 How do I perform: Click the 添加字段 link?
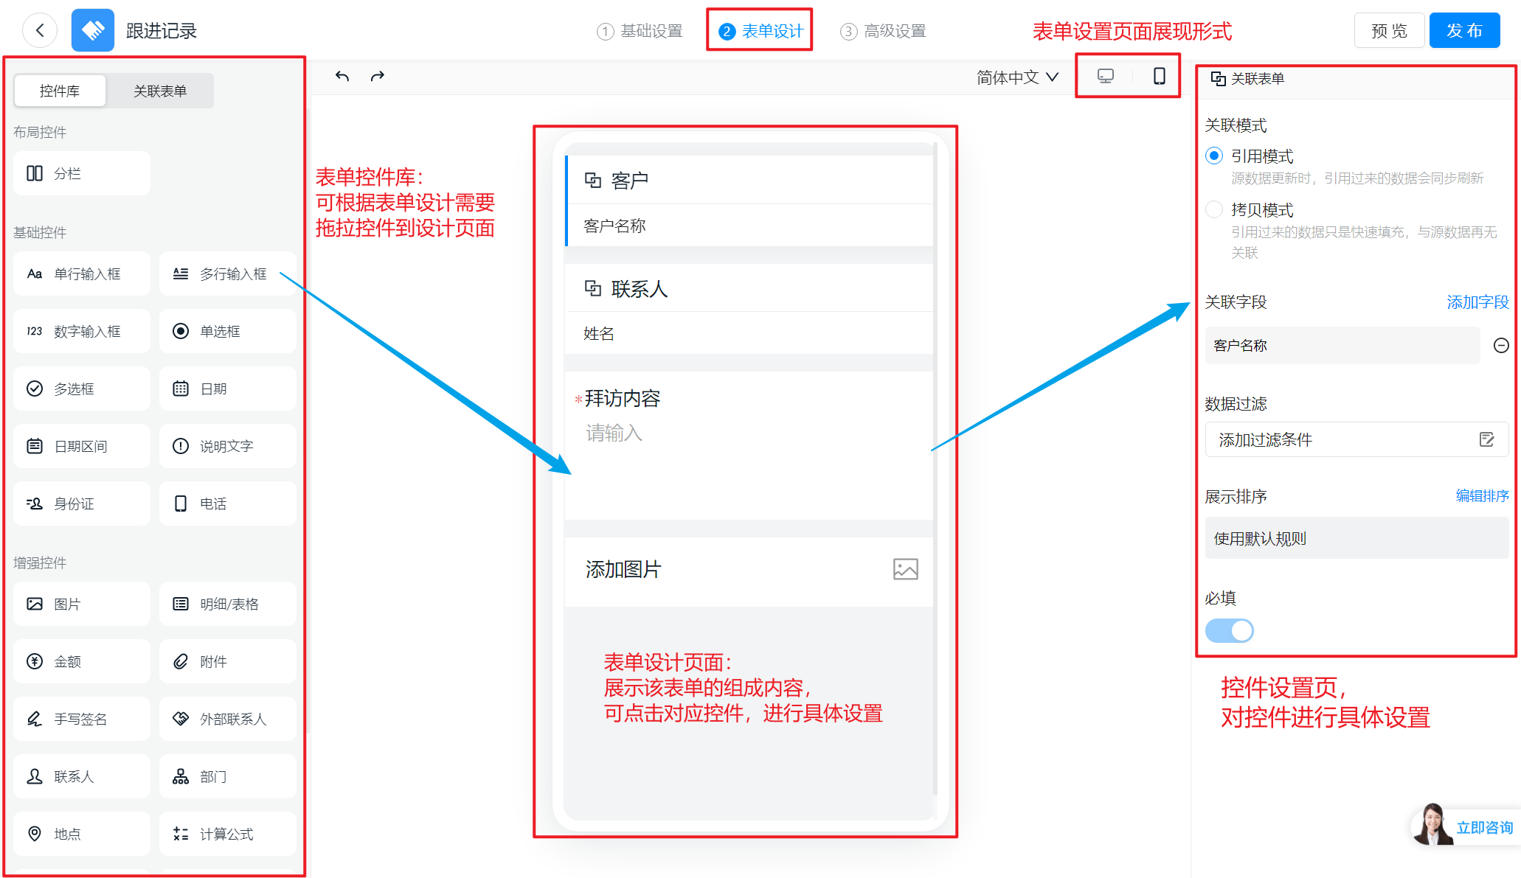tap(1477, 302)
